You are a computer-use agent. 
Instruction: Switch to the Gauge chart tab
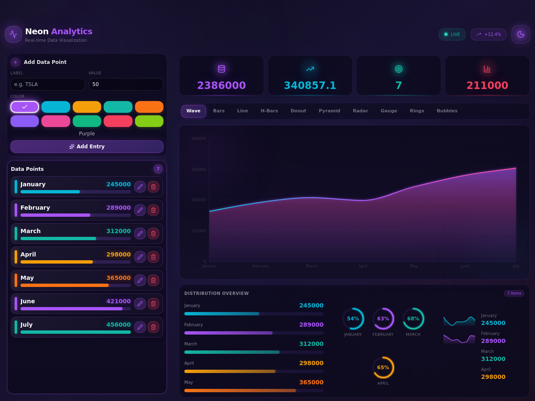coord(389,111)
